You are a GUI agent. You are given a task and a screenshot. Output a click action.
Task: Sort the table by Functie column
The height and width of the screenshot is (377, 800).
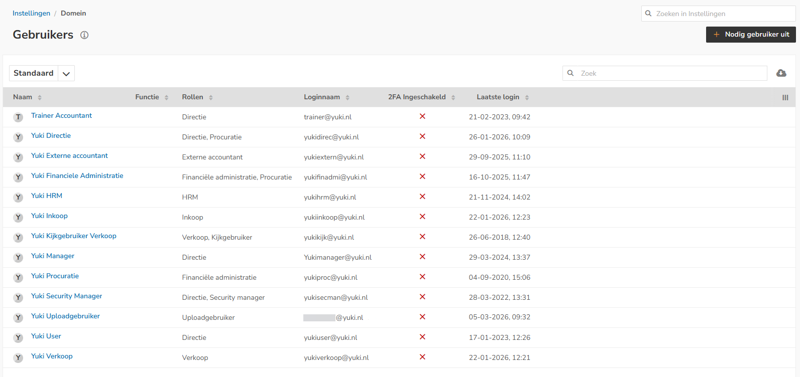pos(152,97)
